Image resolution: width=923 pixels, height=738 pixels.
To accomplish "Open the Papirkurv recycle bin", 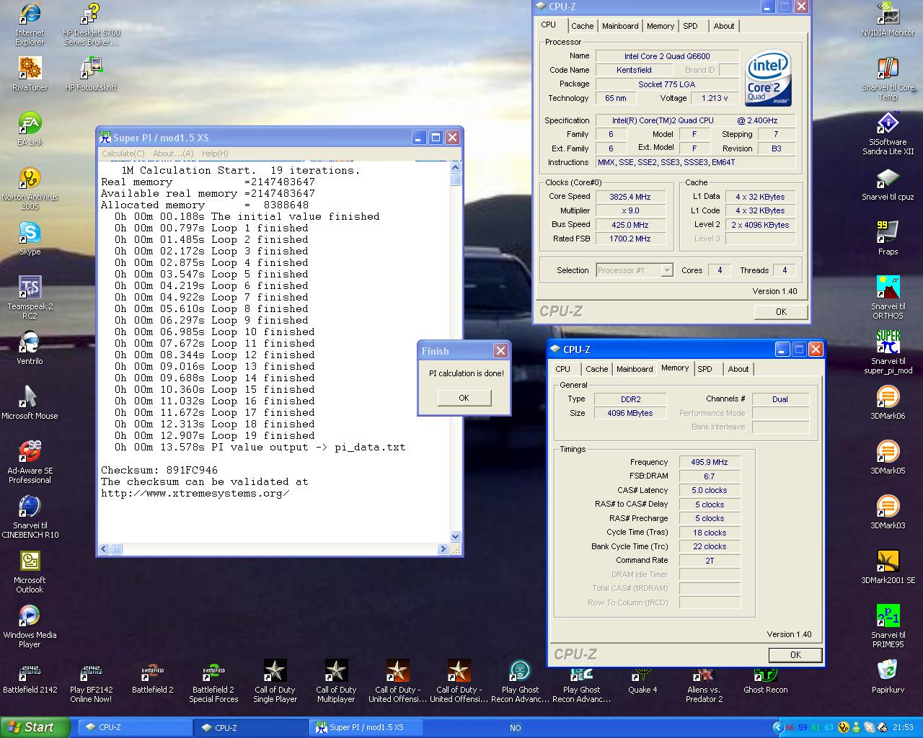I will 888,676.
